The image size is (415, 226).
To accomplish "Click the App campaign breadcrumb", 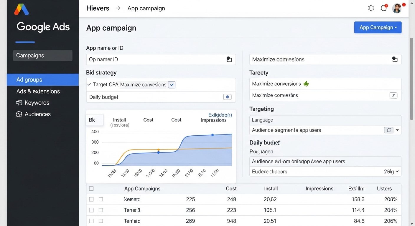I will (x=146, y=8).
